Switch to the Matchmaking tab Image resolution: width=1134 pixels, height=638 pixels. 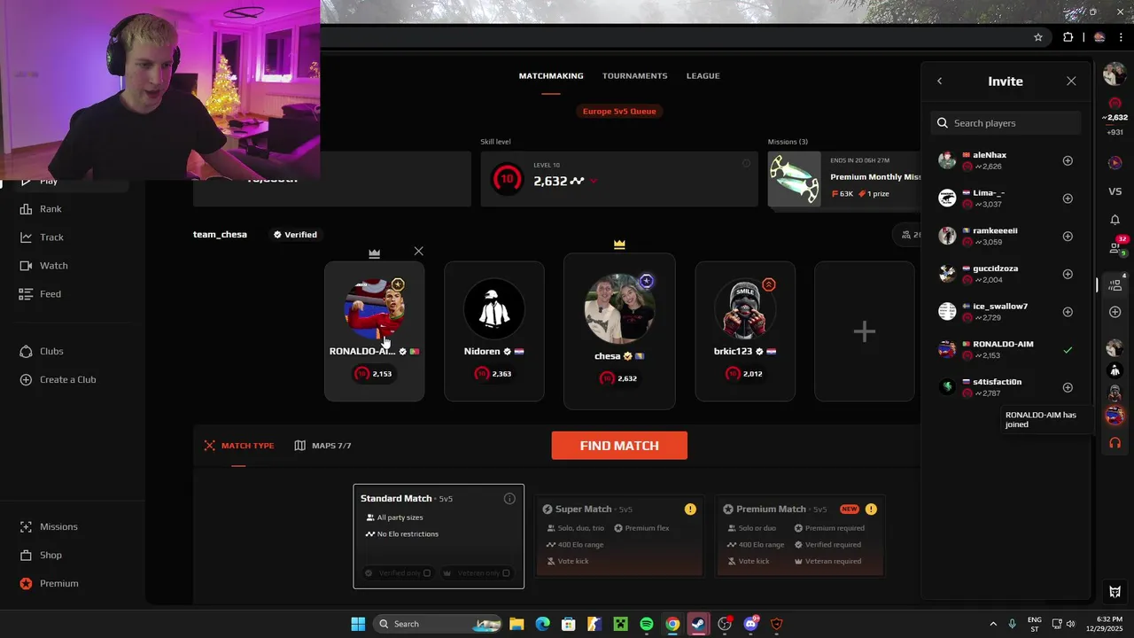coord(551,76)
